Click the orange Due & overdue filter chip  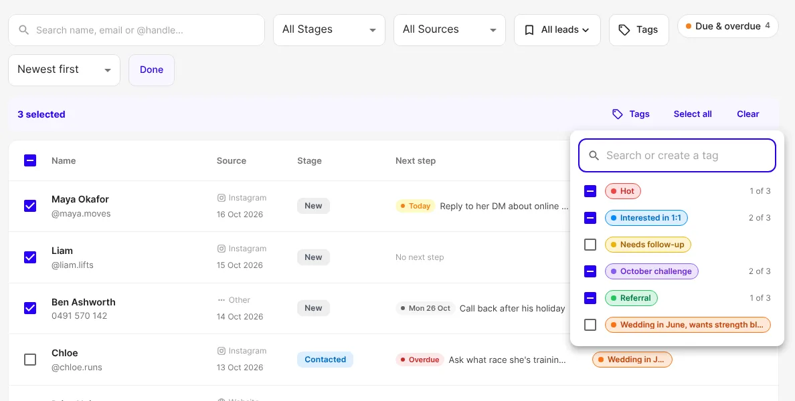(x=727, y=26)
